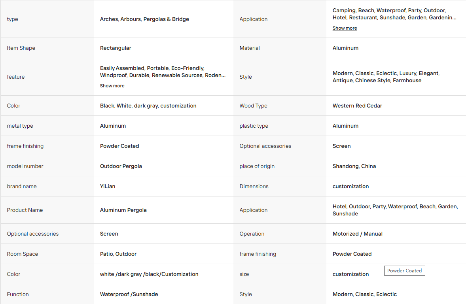This screenshot has height=304, width=466.
Task: Click the place of origin label
Action: coord(257,166)
